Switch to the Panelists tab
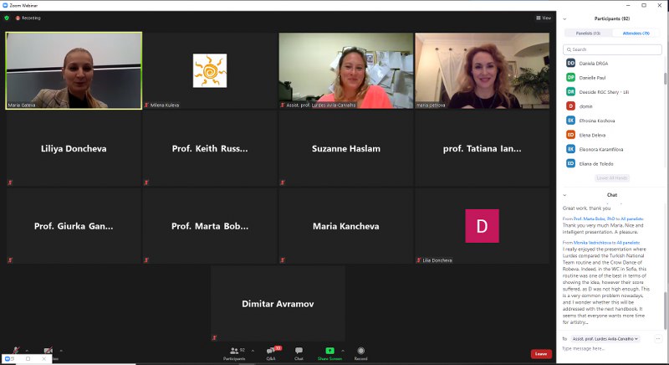This screenshot has width=669, height=365. (x=588, y=33)
